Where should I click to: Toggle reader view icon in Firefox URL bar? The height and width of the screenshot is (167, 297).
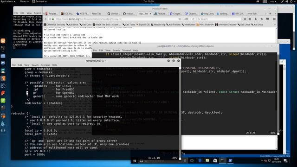[180, 19]
